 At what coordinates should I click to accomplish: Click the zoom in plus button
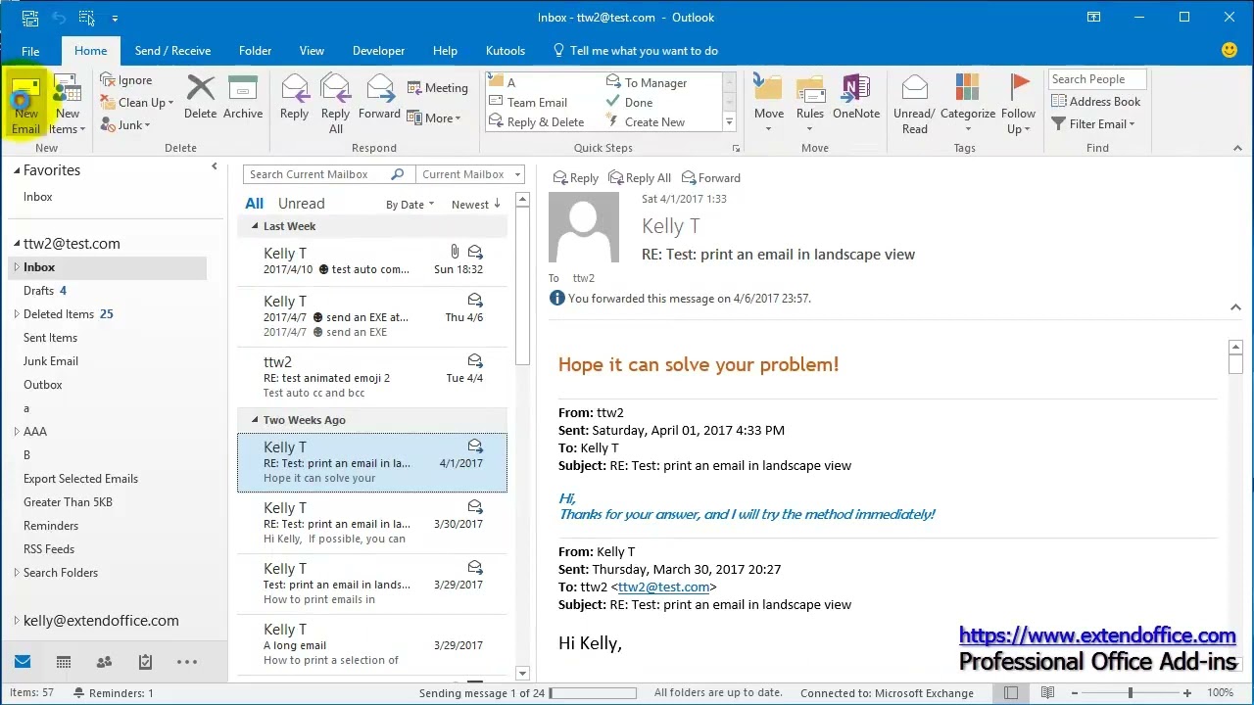[1188, 692]
